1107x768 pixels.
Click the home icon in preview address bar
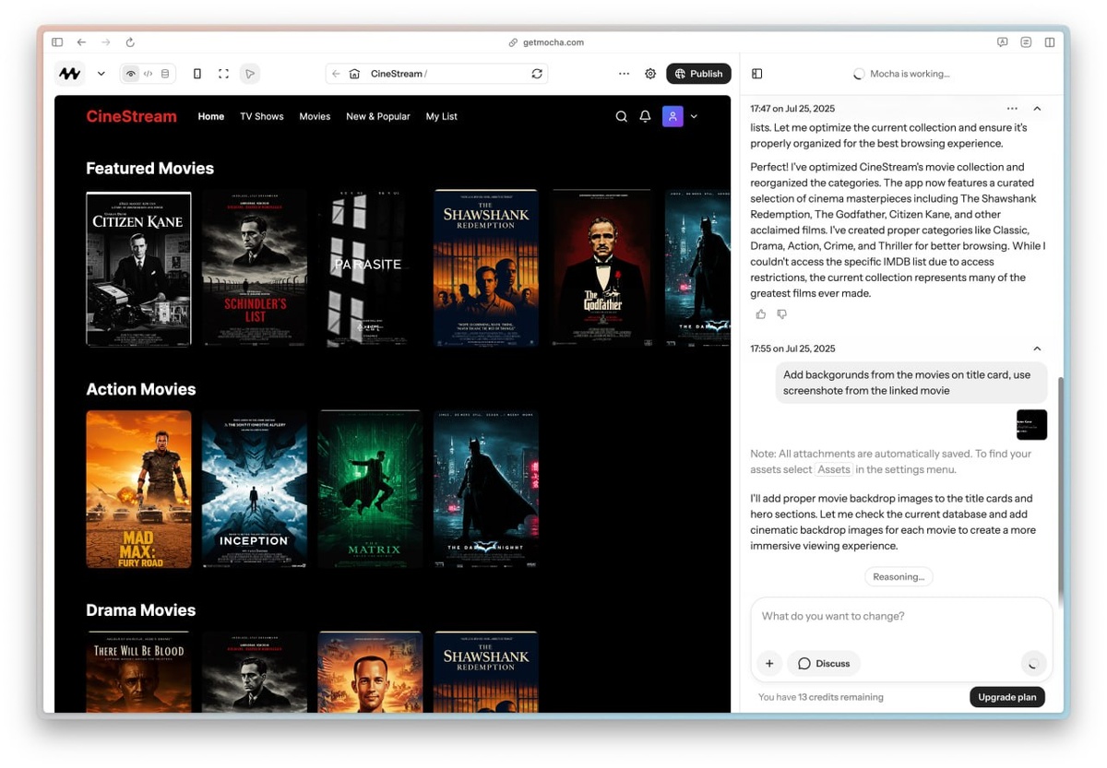click(354, 74)
